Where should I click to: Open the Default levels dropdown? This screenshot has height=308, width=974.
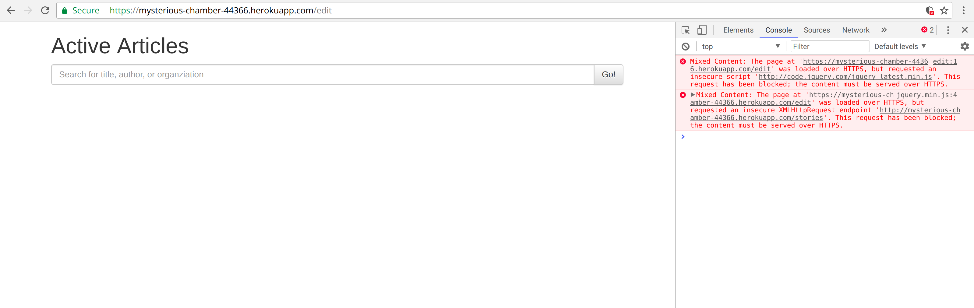900,46
